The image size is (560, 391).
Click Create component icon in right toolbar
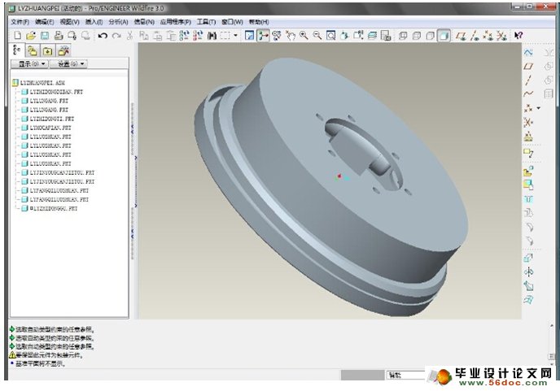528,185
